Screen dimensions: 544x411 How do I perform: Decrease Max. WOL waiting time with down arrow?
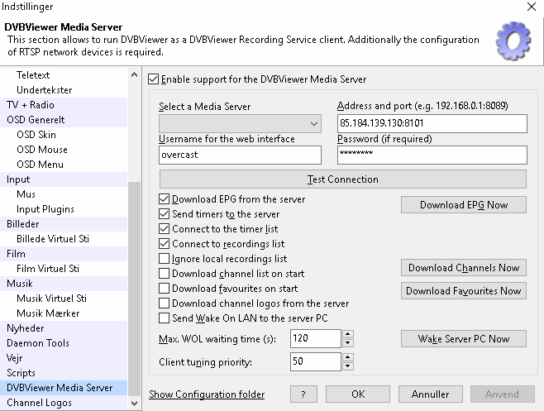point(348,343)
